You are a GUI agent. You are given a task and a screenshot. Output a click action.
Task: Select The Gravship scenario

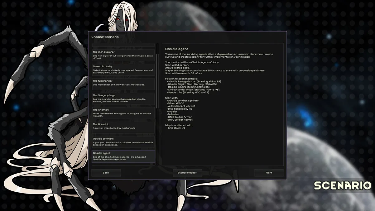(123, 126)
